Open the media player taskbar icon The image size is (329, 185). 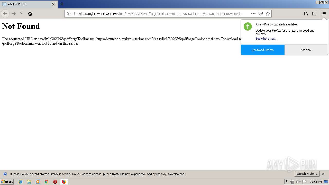(x=38, y=182)
